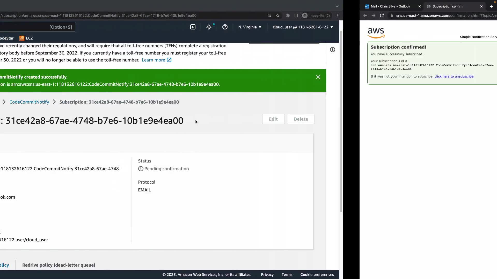
Task: Open the help question mark icon
Action: [225, 27]
